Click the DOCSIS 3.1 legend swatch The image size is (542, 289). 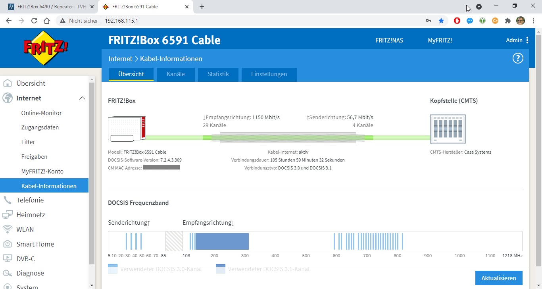[x=221, y=269]
